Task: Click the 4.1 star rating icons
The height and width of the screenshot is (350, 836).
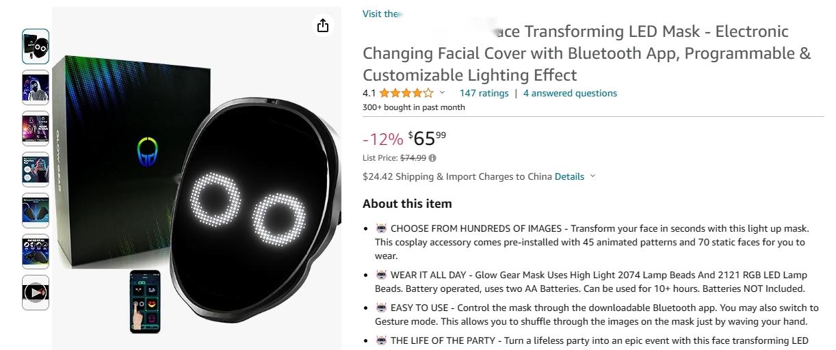Action: (406, 93)
